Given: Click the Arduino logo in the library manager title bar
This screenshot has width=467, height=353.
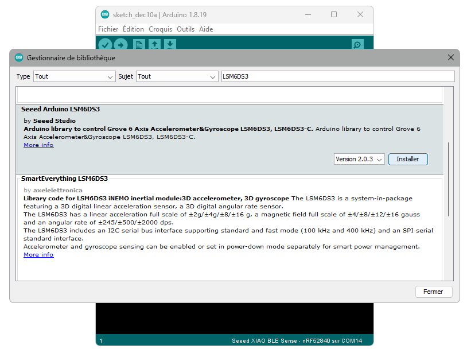Looking at the screenshot, I should (19, 57).
